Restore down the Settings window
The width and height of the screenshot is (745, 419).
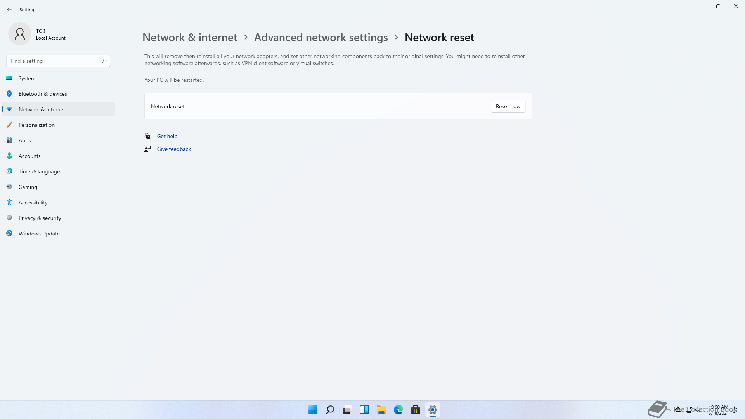[x=718, y=6]
